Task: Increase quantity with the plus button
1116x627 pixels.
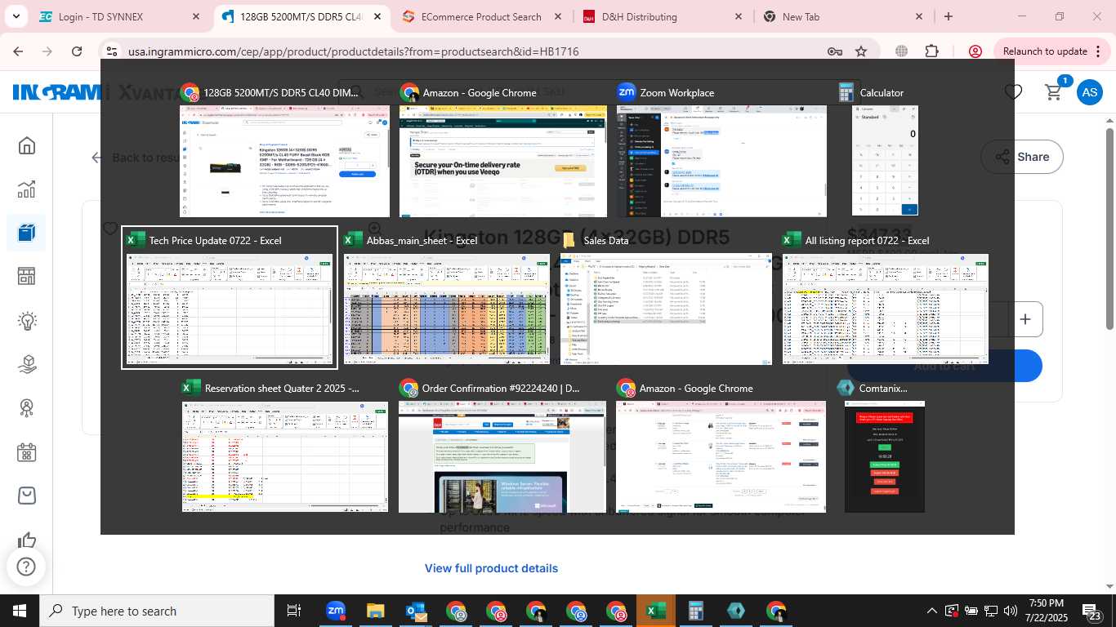Action: [1025, 319]
